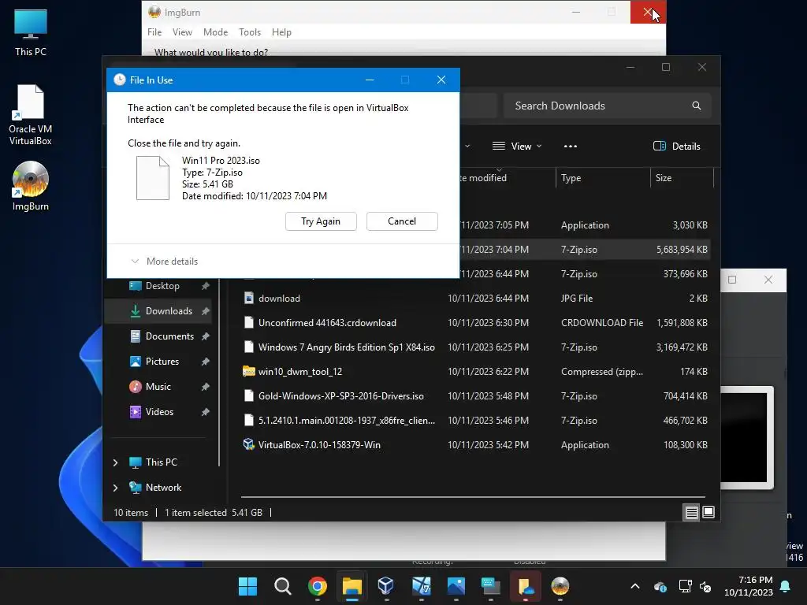This screenshot has width=807, height=605.
Task: Select the download JPG file
Action: (475, 299)
